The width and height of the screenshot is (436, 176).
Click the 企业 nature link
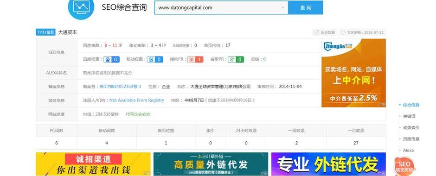(166, 87)
